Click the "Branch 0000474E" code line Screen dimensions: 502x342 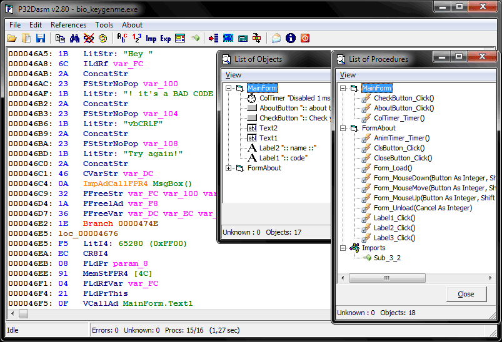[121, 223]
